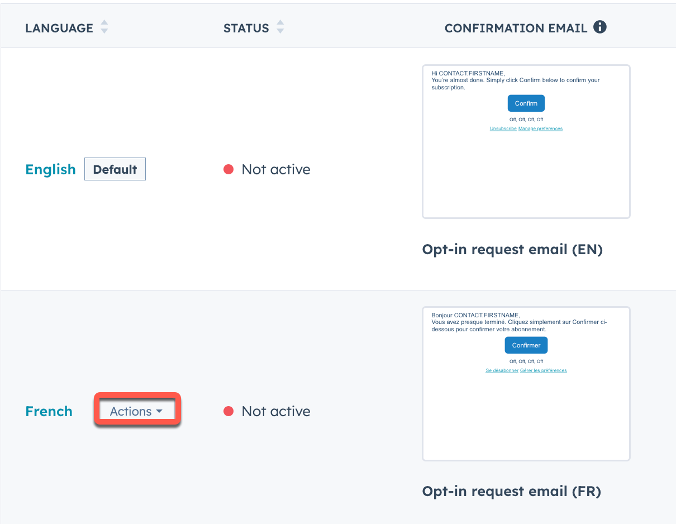Image resolution: width=676 pixels, height=524 pixels.
Task: Click Se désabonner in the French email
Action: [502, 370]
